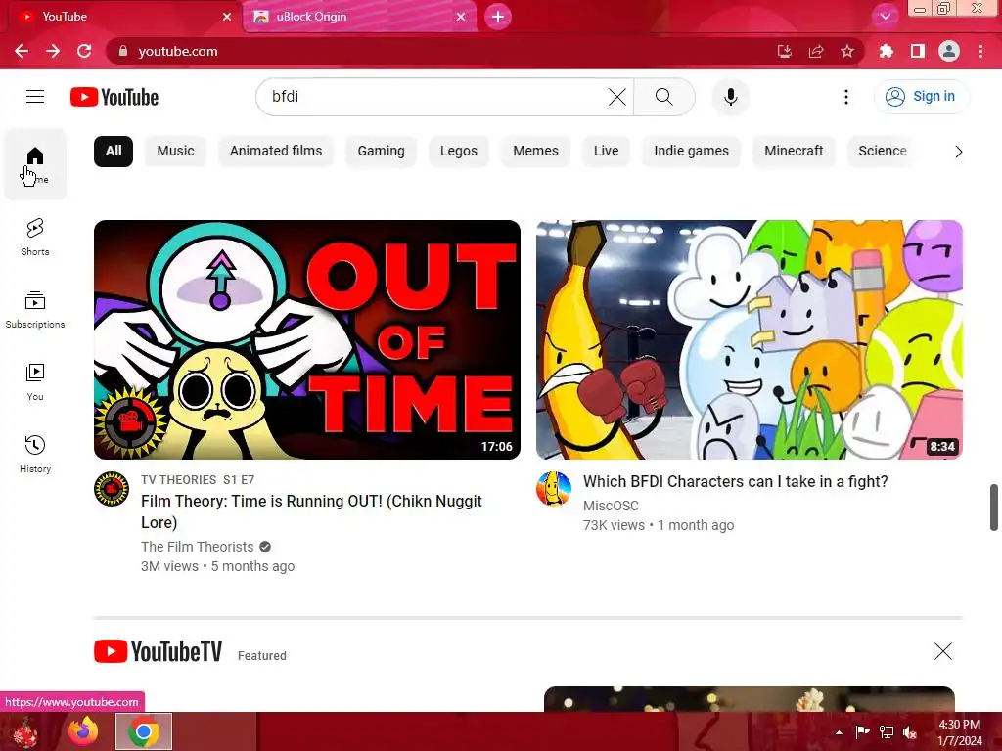The height and width of the screenshot is (751, 1002).
Task: Open Film Theory: Time is Running OUT title
Action: click(311, 511)
